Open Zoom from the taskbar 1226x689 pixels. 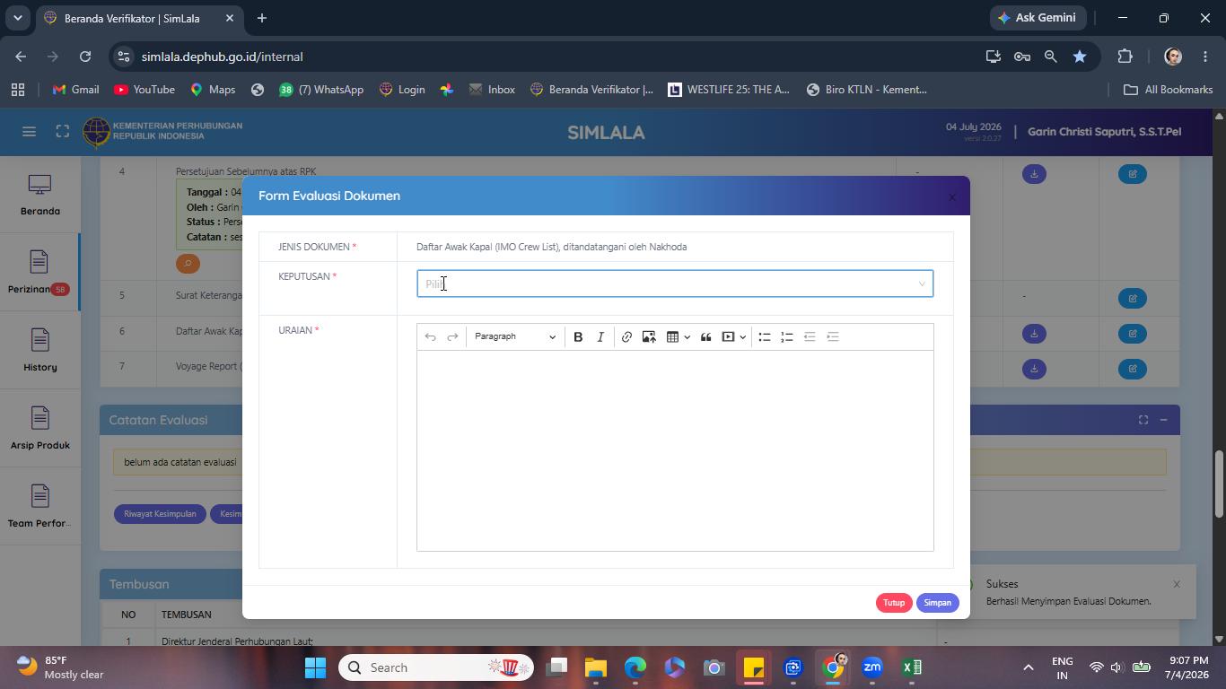click(872, 667)
